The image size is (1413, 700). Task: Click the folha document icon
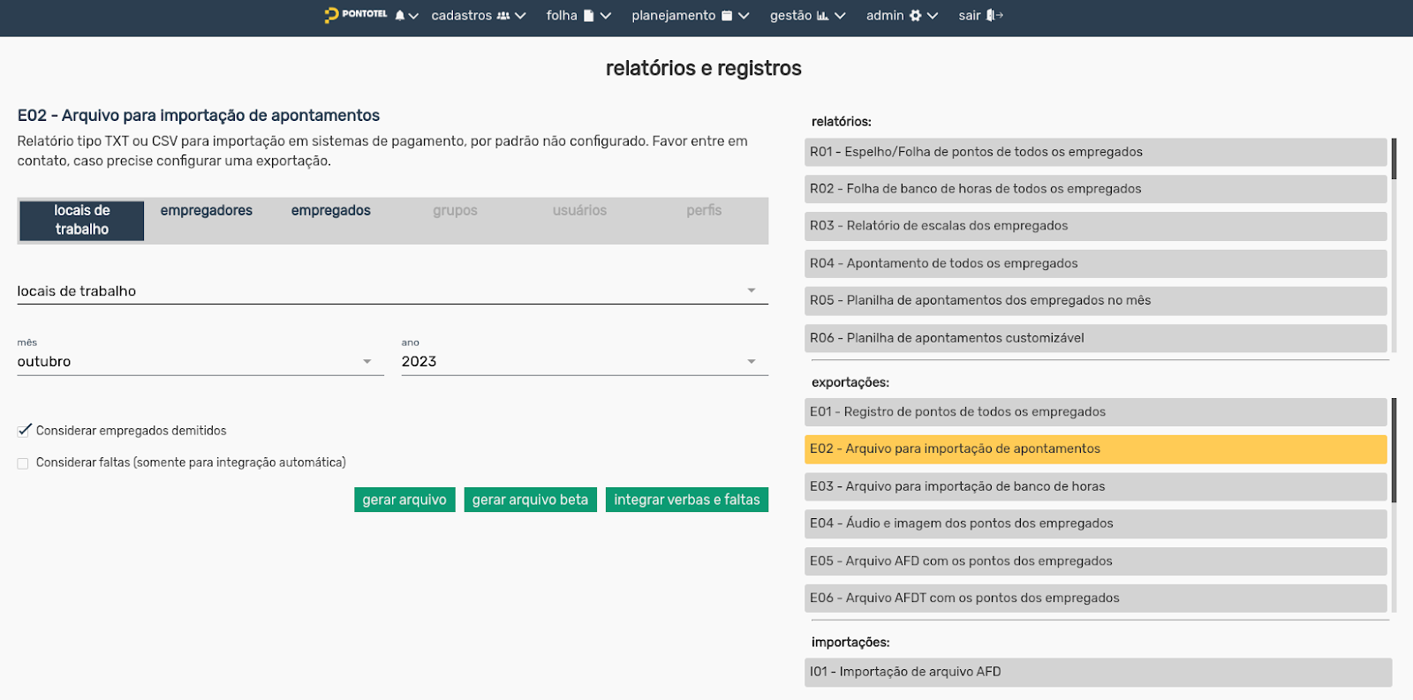(x=588, y=16)
